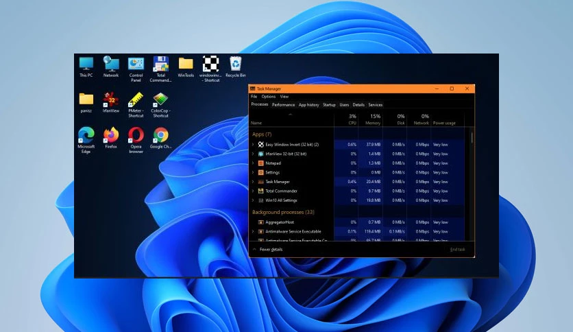Open the View menu
Screen dimensions: 573x332
coord(284,97)
